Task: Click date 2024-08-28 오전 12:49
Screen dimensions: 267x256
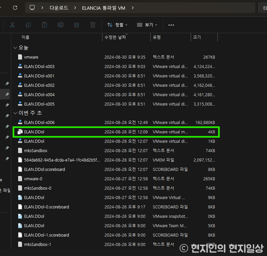Action: pos(126,122)
